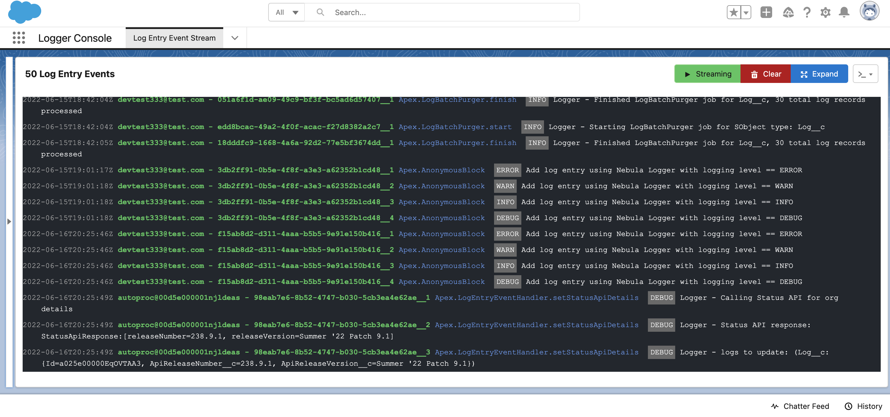Image resolution: width=890 pixels, height=417 pixels.
Task: Open Trailhead guidance icon
Action: pos(788,12)
